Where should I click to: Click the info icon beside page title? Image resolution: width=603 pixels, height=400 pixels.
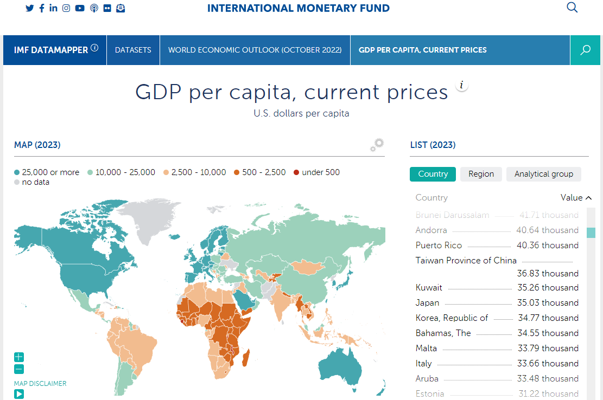[x=462, y=85]
